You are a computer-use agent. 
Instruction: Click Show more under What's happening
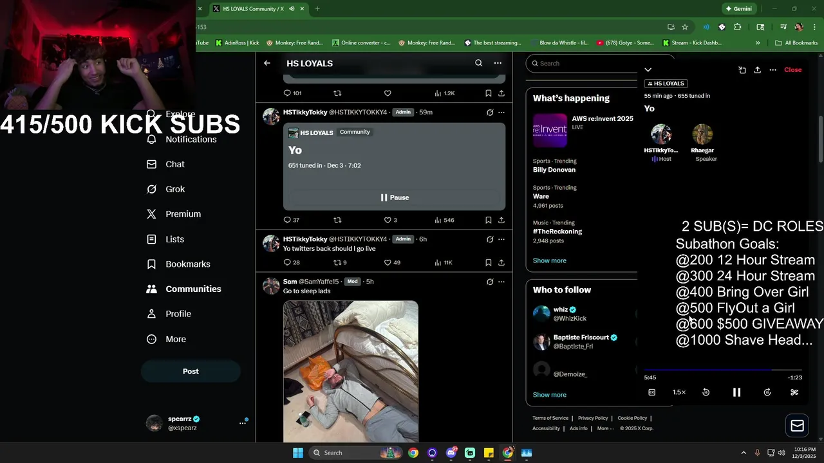550,260
